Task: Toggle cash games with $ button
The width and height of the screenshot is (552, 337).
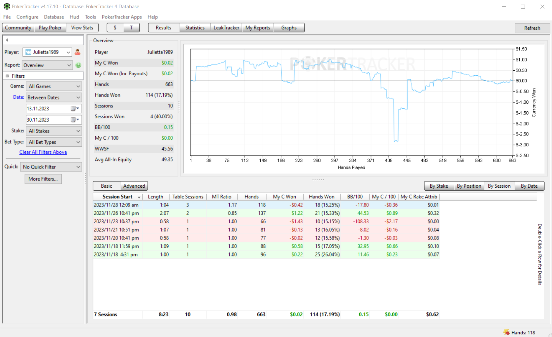Action: [115, 28]
